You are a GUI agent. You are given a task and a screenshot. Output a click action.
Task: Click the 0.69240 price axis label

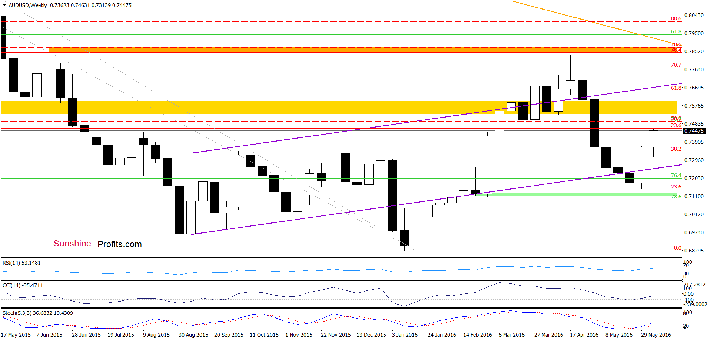694,232
